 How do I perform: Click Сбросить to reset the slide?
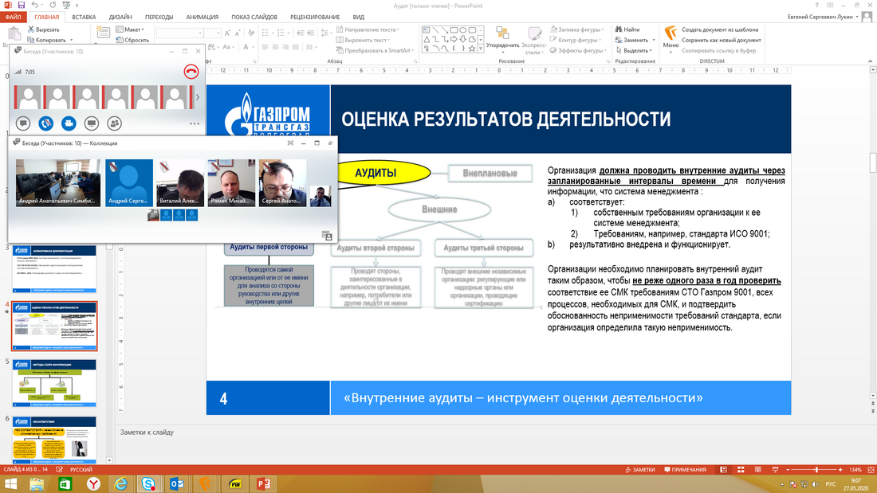[x=132, y=41]
